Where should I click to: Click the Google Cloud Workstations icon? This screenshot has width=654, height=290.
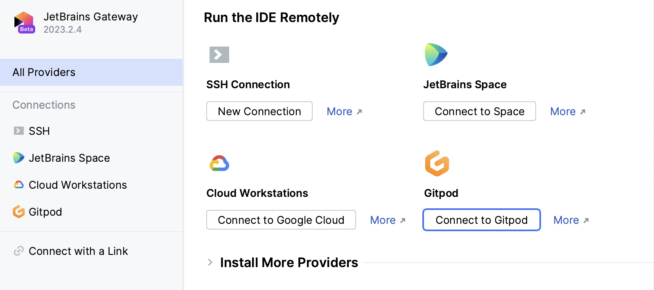click(219, 163)
